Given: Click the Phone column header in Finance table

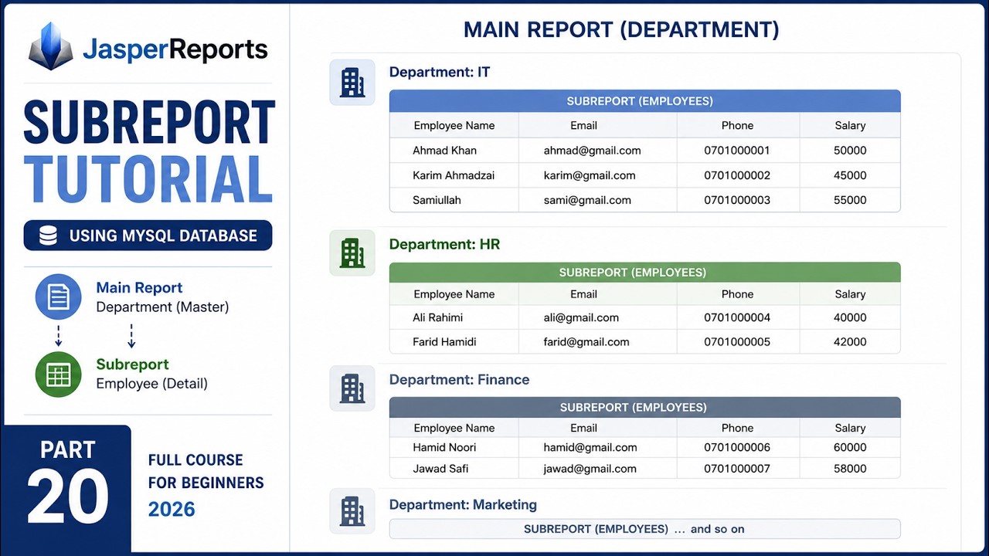Looking at the screenshot, I should [737, 428].
